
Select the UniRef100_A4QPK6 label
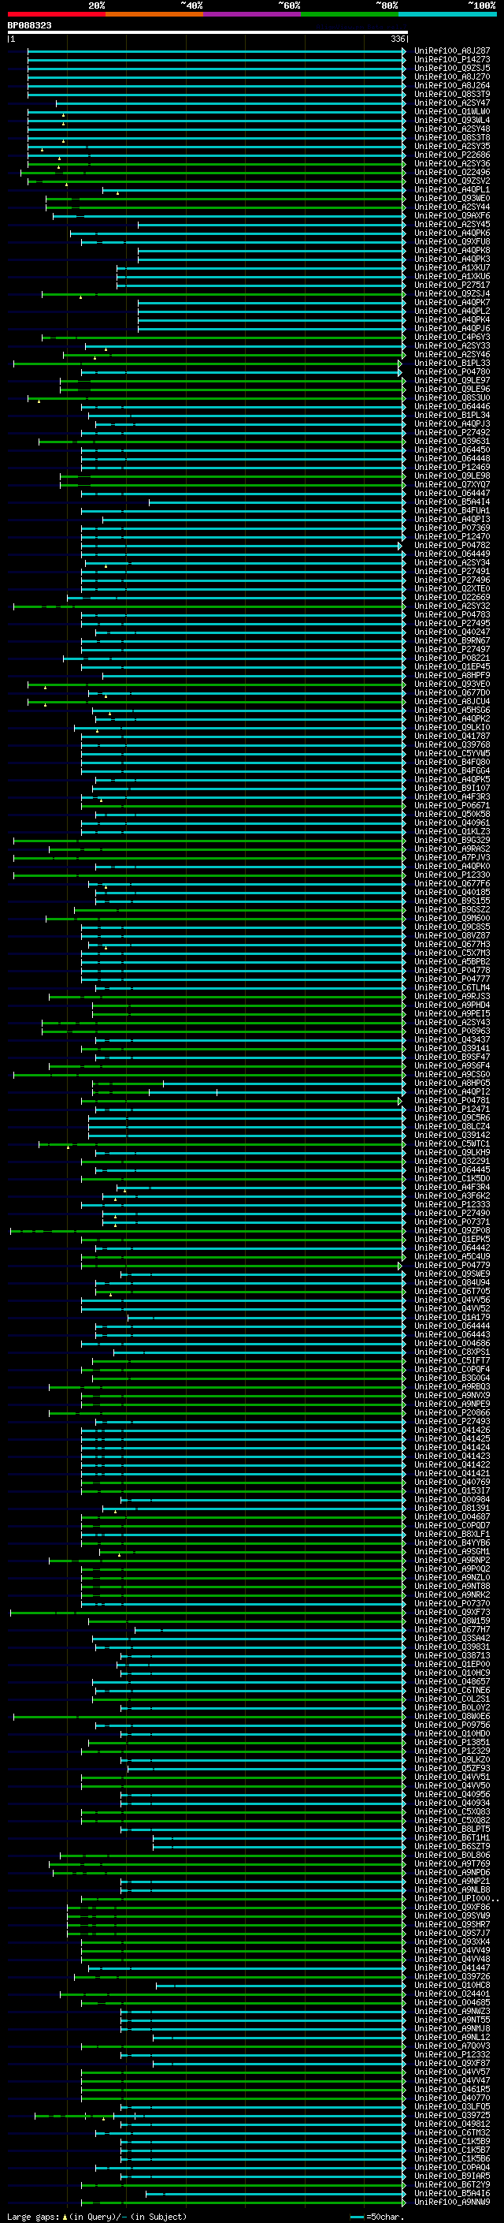(x=452, y=233)
